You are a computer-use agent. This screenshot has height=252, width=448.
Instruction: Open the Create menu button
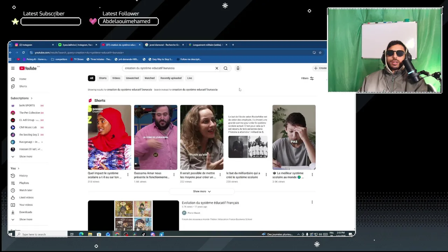tap(320, 68)
